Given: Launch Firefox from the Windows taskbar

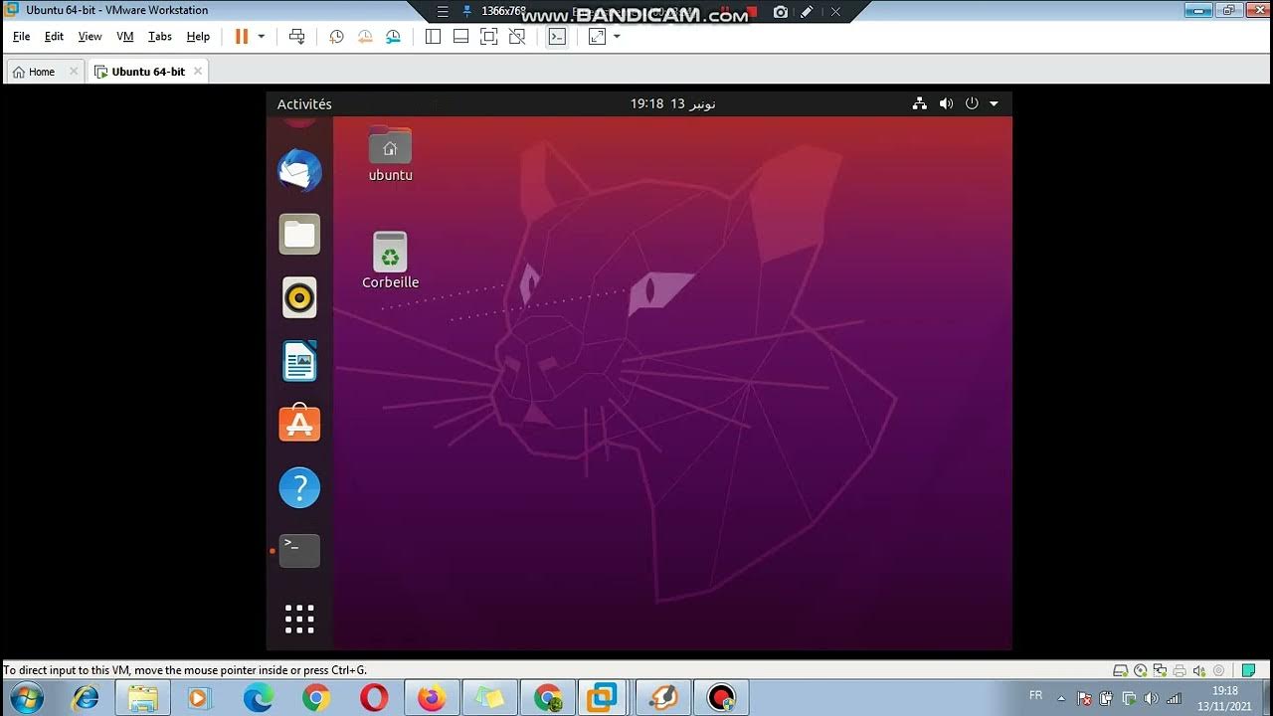Looking at the screenshot, I should (x=431, y=698).
